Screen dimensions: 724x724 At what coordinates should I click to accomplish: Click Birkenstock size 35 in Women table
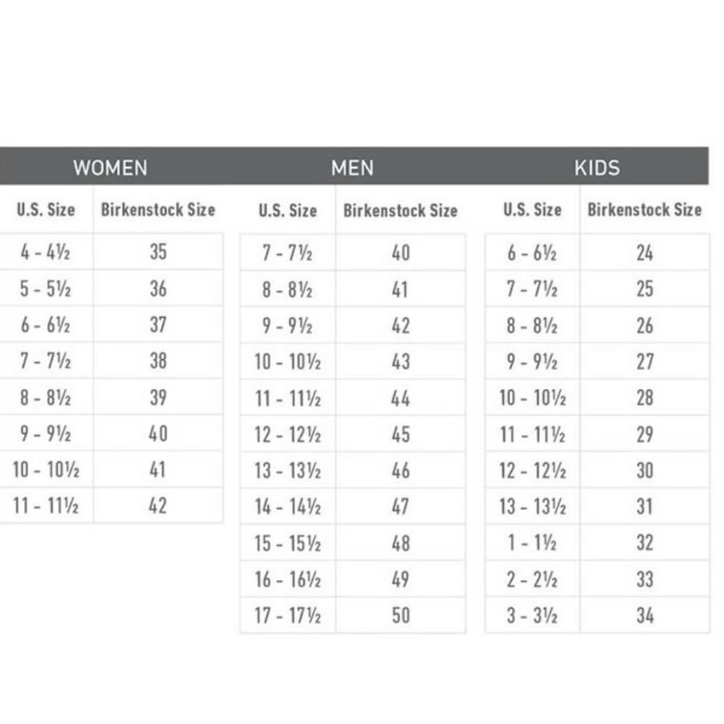[158, 252]
